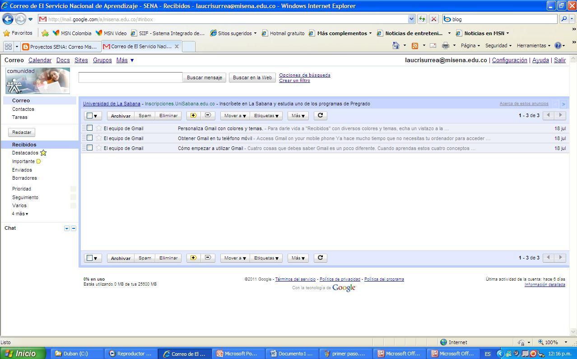Viewport: 577px width, 359px height.
Task: Click the Home icon in the browser toolbar
Action: [395, 45]
